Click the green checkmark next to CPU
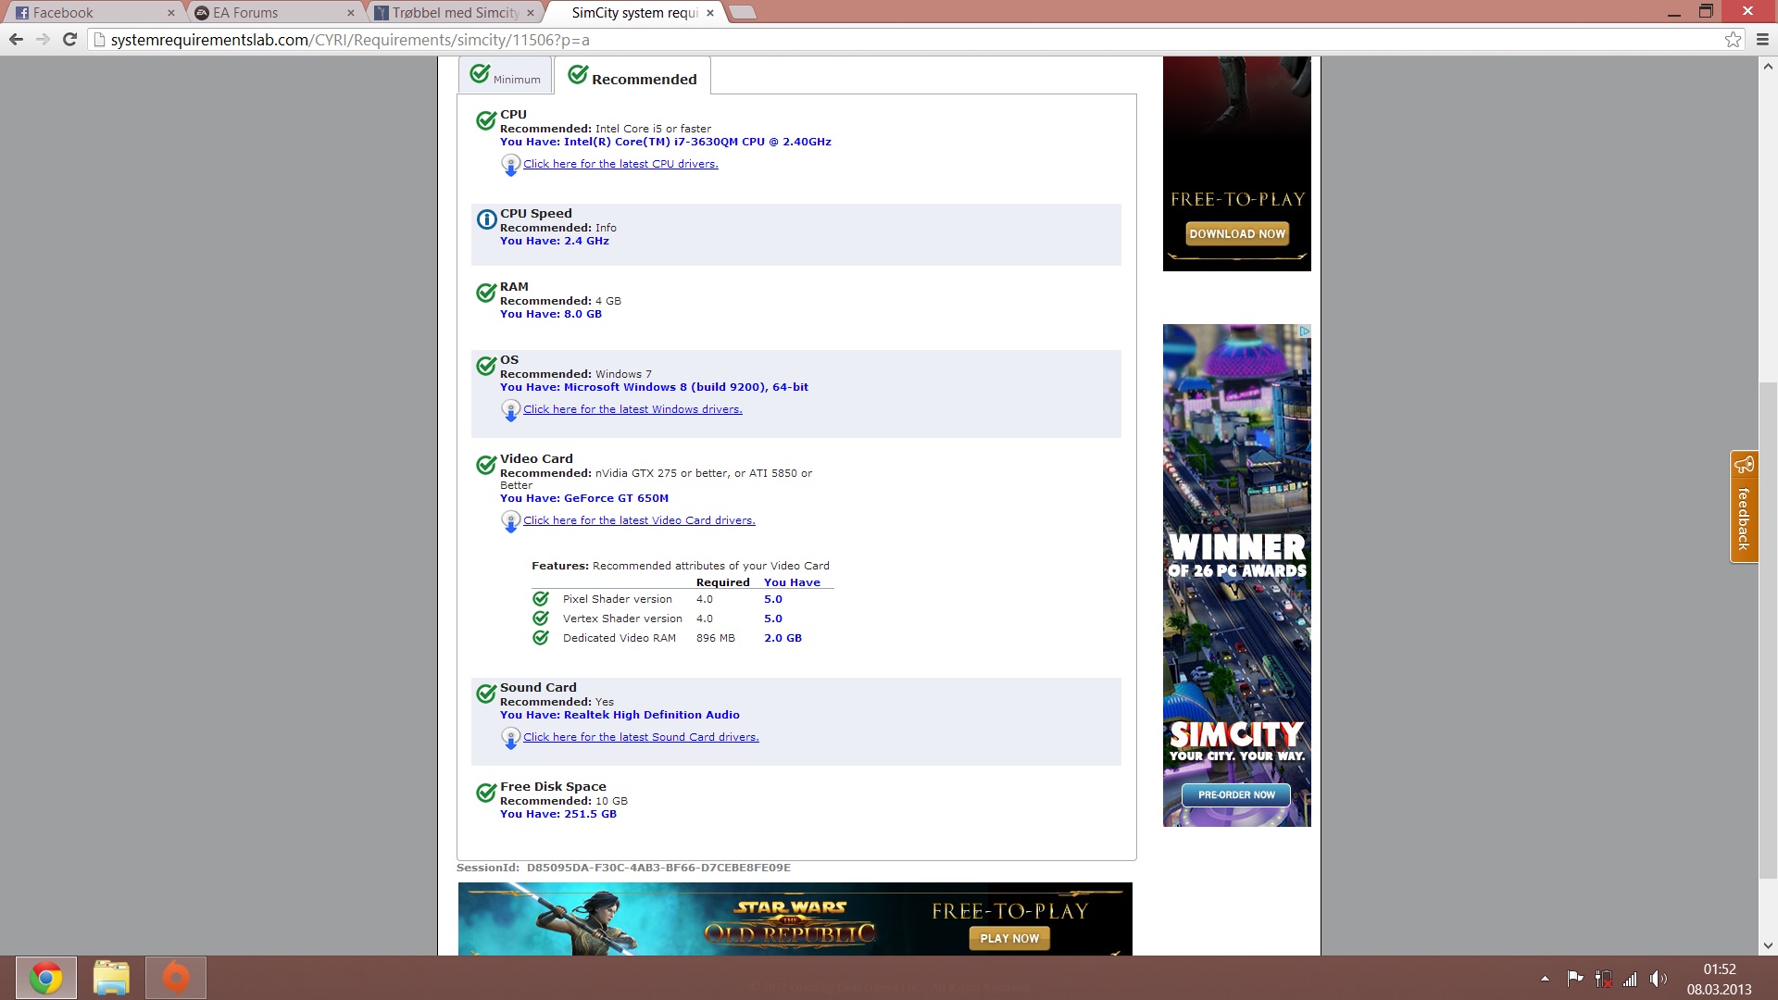 pyautogui.click(x=486, y=120)
